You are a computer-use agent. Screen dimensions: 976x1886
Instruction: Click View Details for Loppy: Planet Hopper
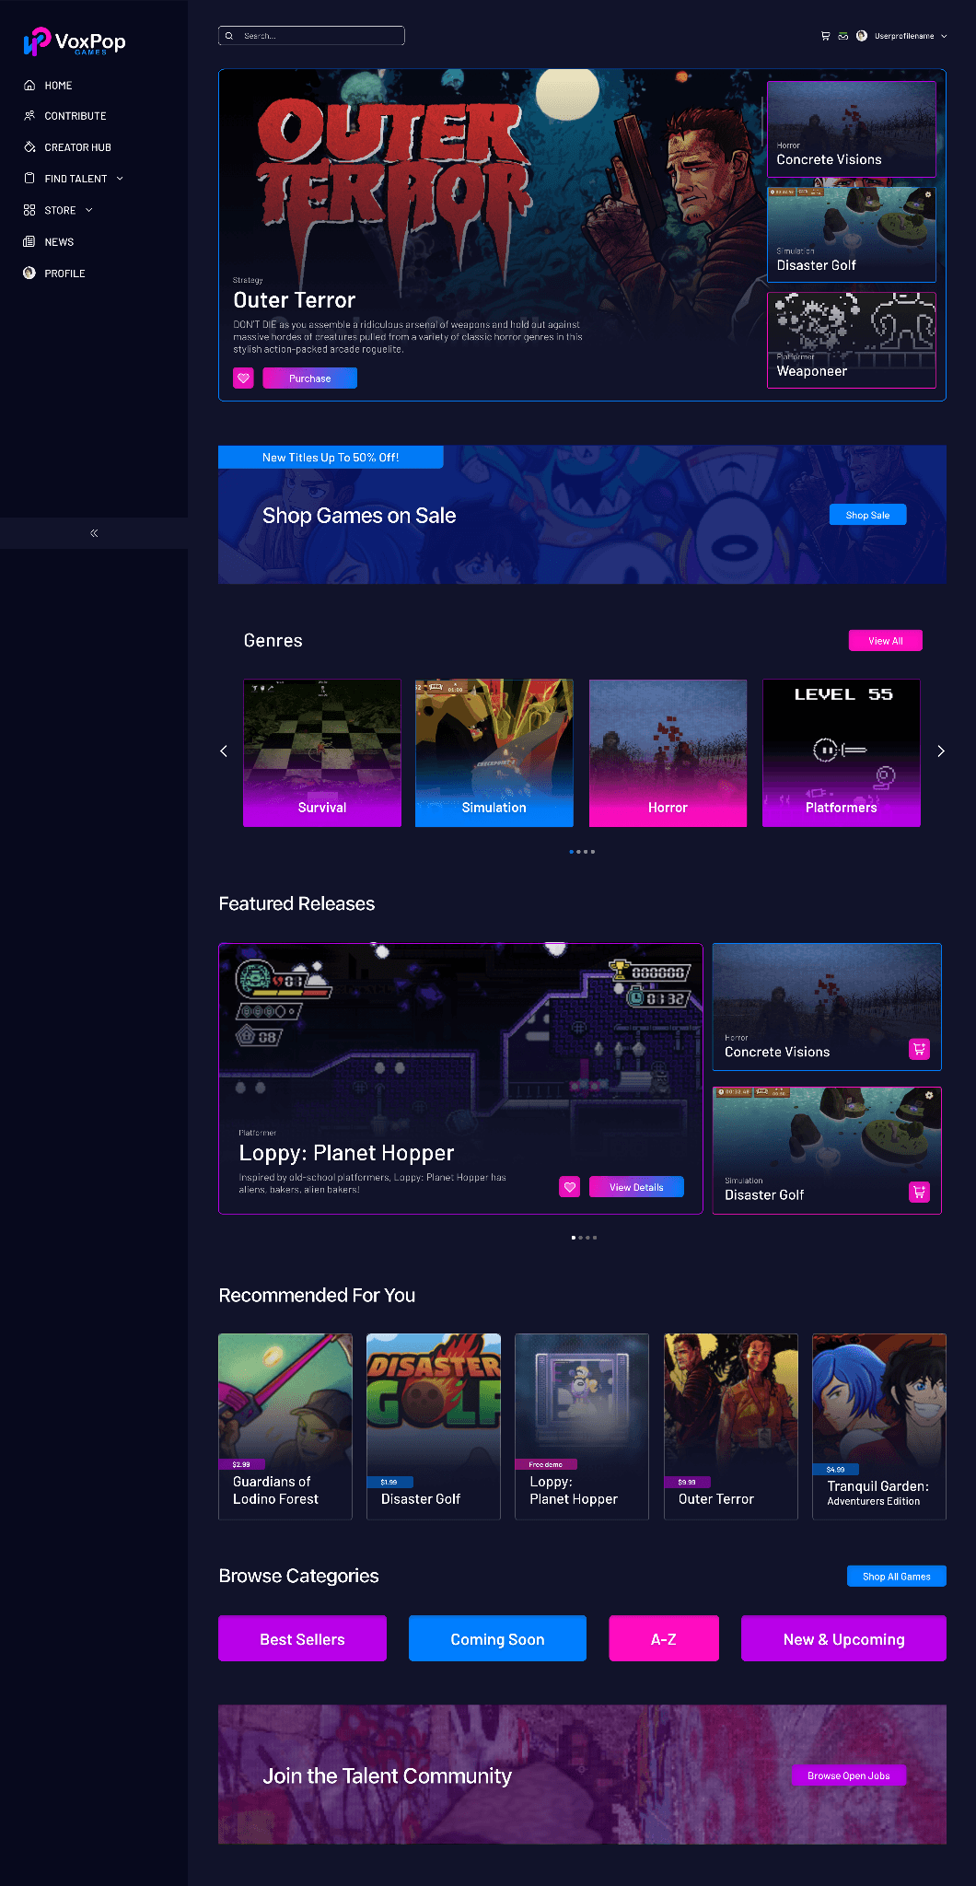pos(636,1187)
